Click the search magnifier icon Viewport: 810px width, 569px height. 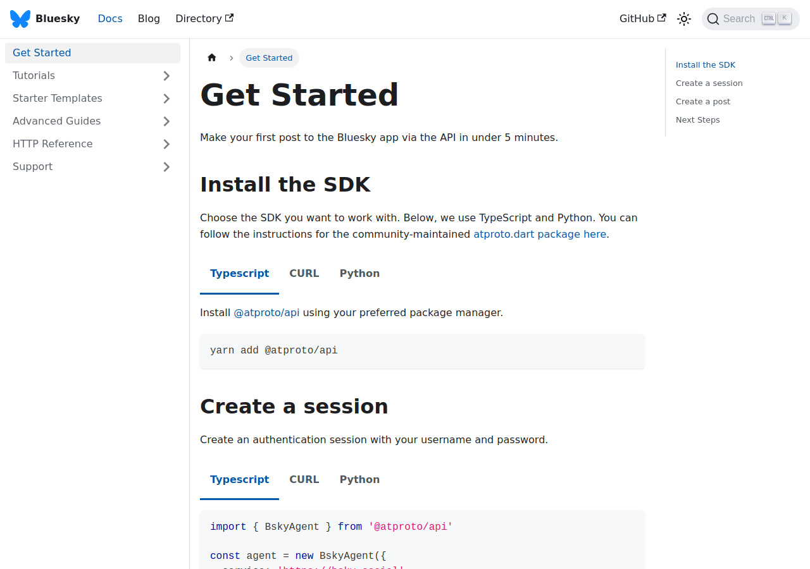pos(713,19)
